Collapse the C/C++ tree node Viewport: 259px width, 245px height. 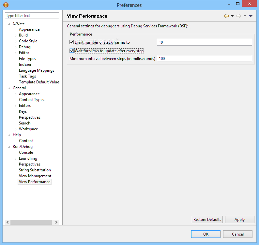(9, 24)
